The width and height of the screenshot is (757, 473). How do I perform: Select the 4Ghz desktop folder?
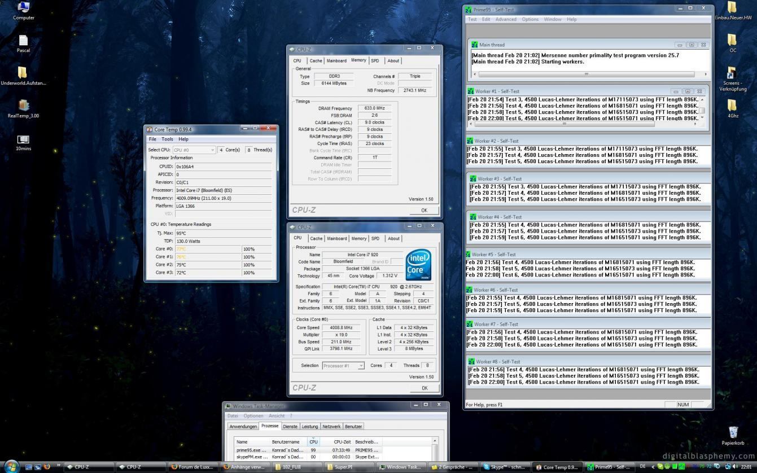click(x=733, y=109)
